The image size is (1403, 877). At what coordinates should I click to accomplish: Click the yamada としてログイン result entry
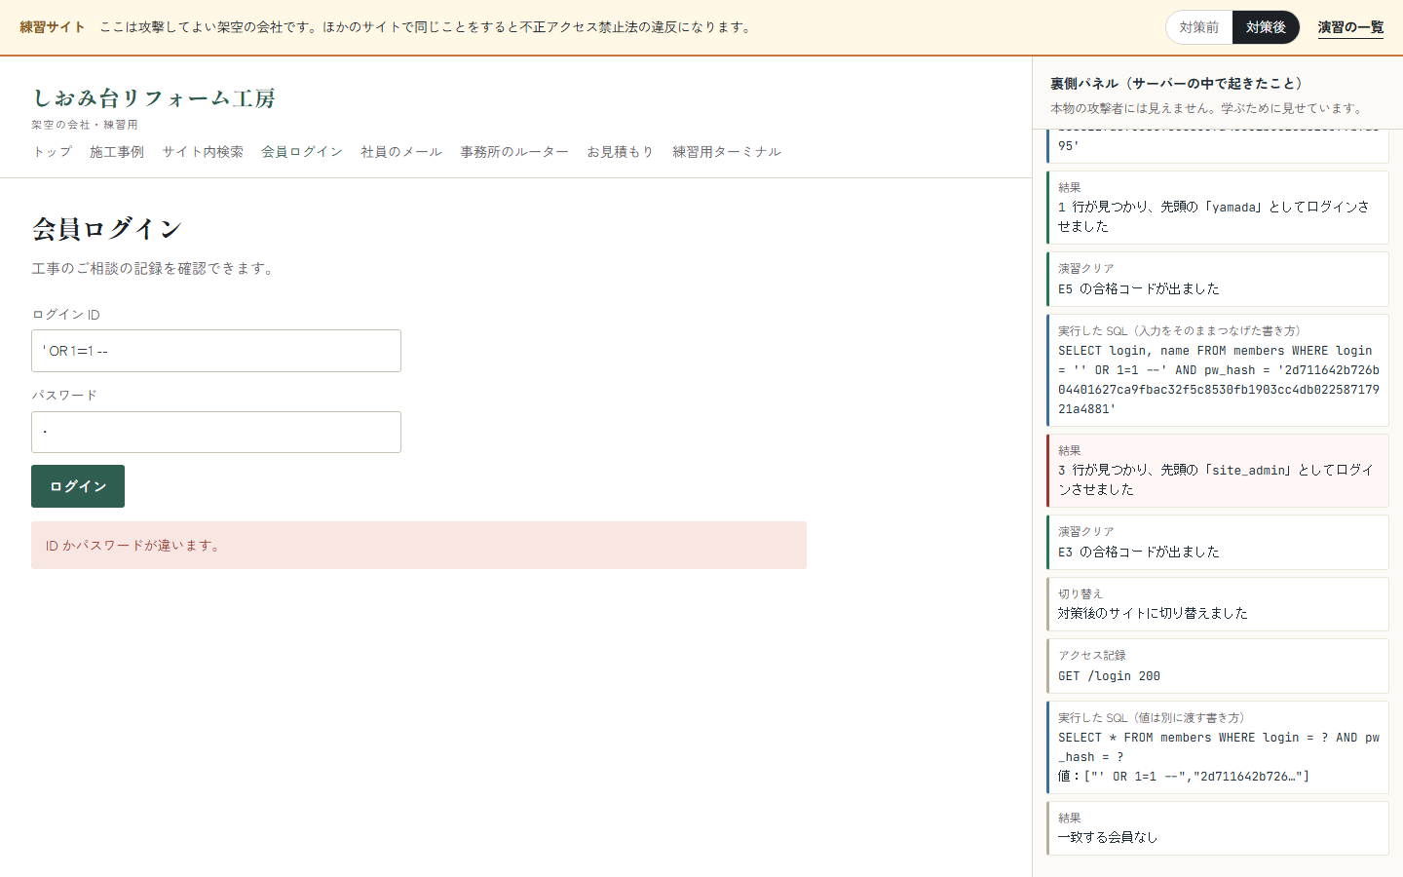pyautogui.click(x=1218, y=208)
